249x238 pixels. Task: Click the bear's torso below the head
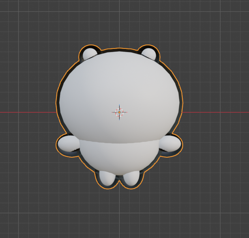[119, 158]
